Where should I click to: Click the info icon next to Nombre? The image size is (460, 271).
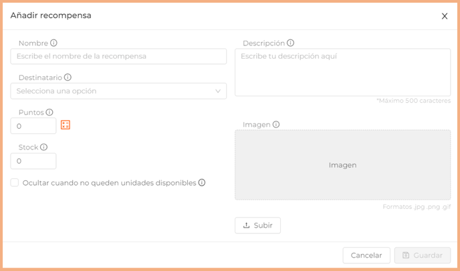point(53,43)
